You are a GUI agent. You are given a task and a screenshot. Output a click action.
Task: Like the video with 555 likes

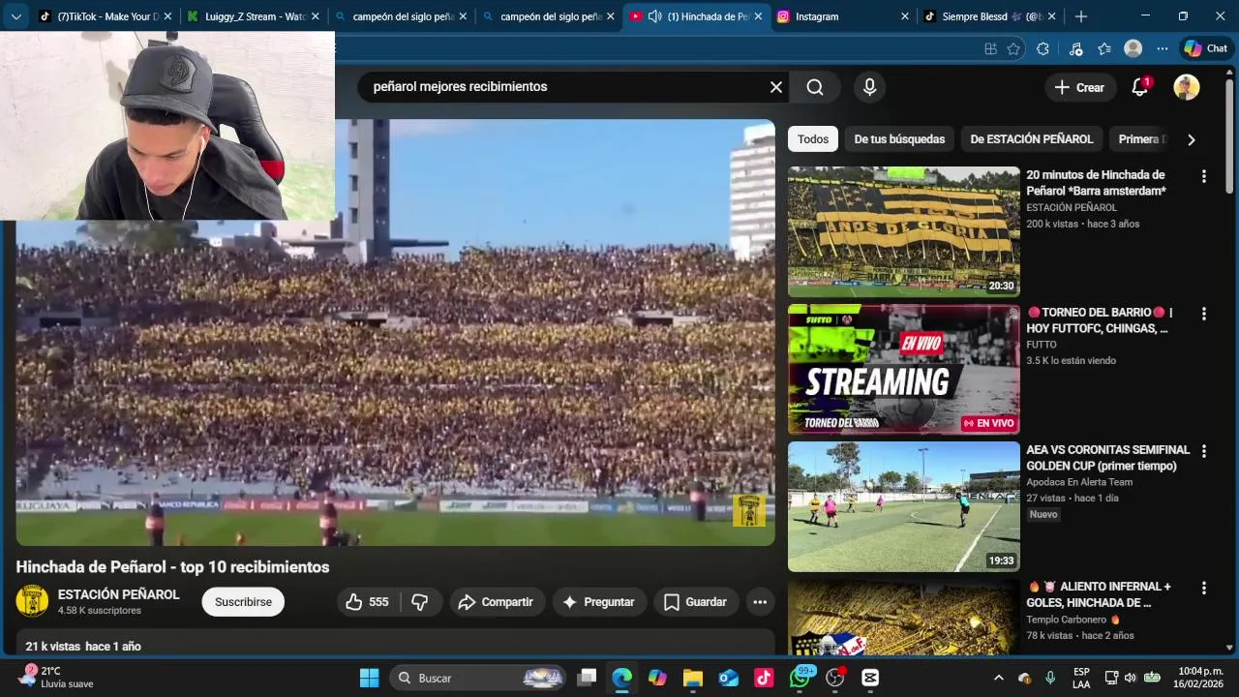pos(368,602)
